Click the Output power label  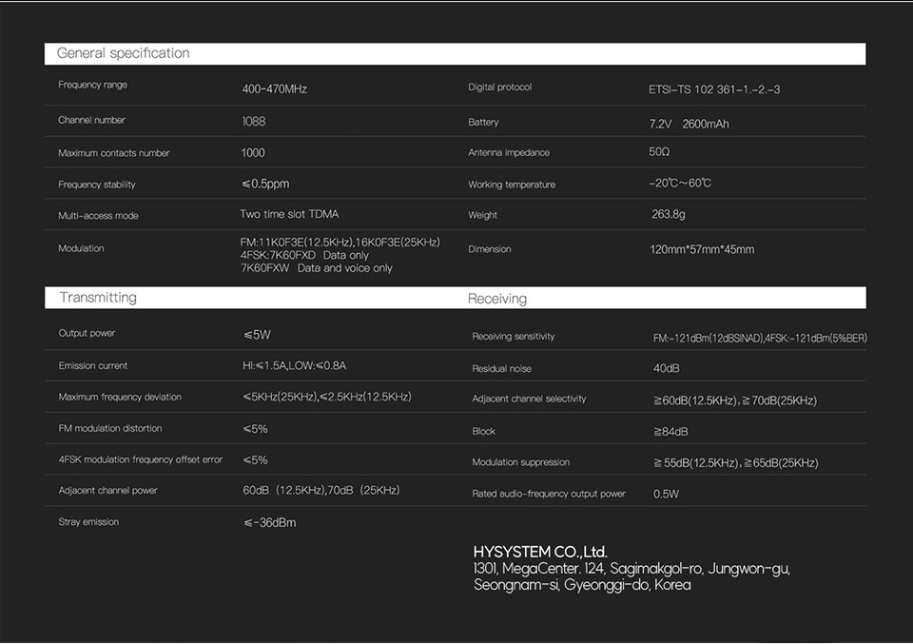pyautogui.click(x=87, y=334)
